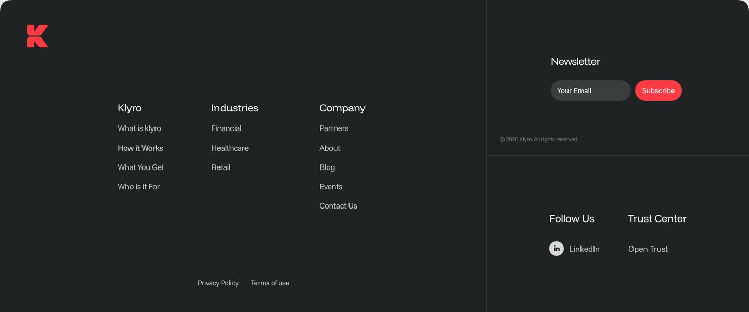Open the Privacy Policy
This screenshot has height=312, width=749.
[218, 283]
